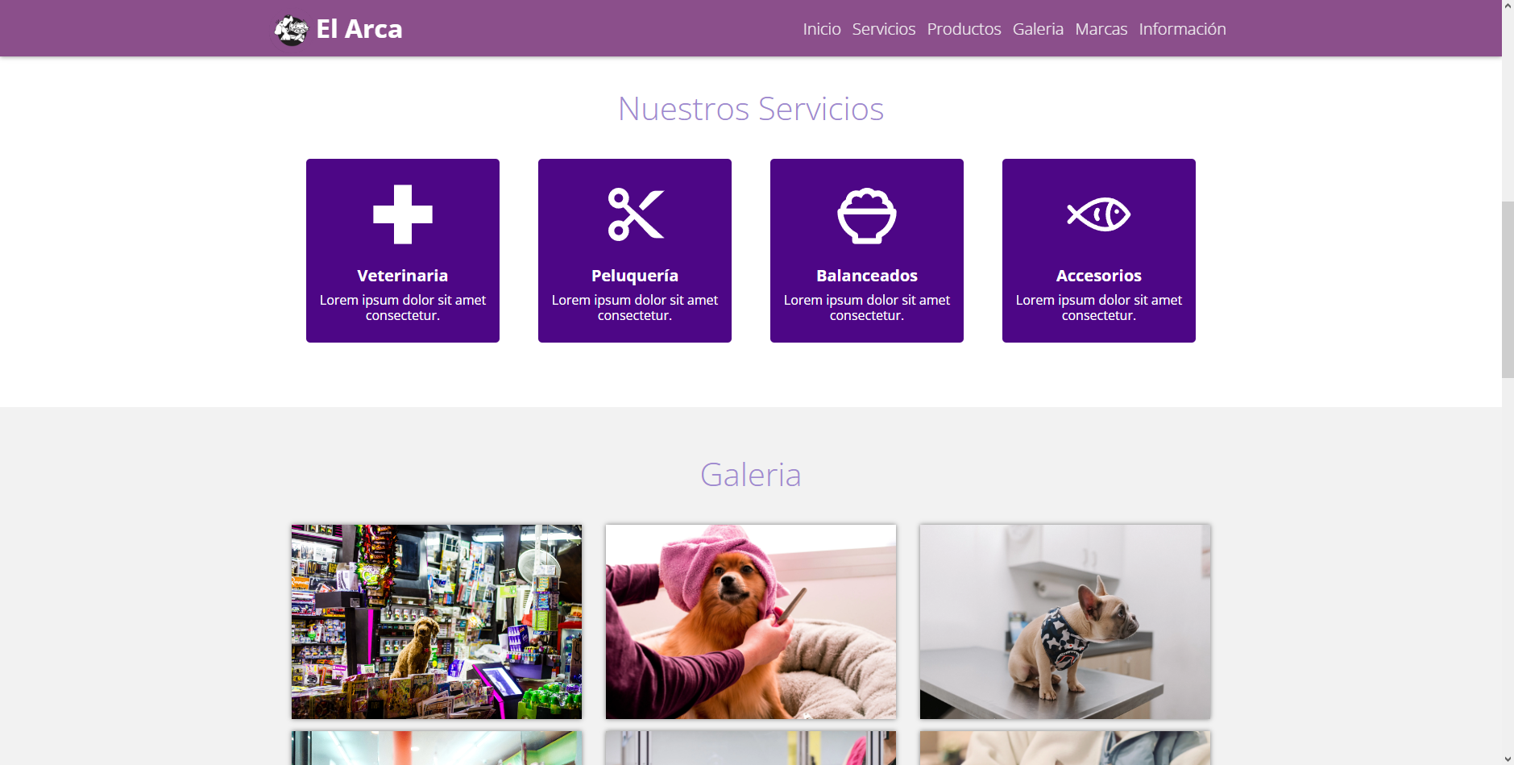1514x765 pixels.
Task: Open the Inicio menu item
Action: tap(822, 29)
